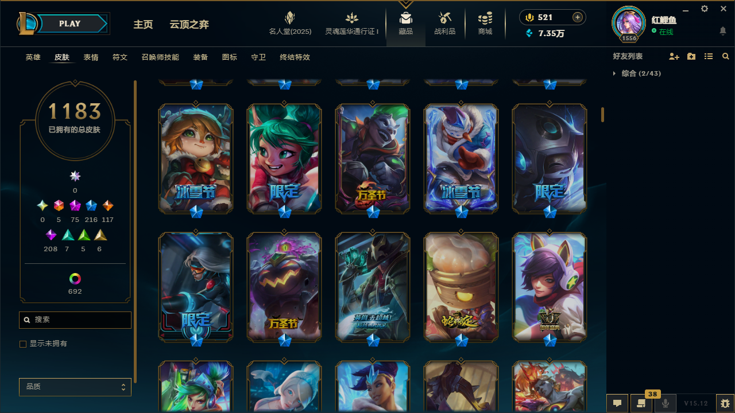
Task: Search friends with magnifier icon
Action: point(726,56)
